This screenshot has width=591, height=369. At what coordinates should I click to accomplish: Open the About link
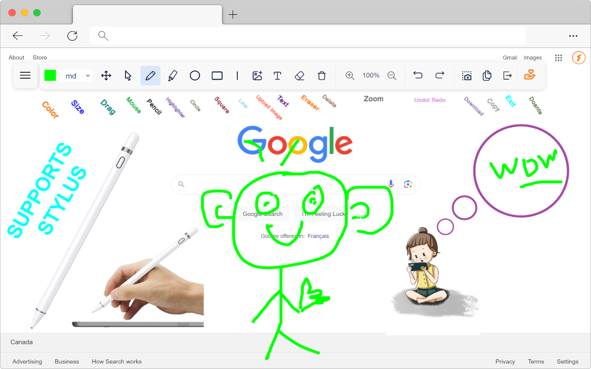[x=17, y=58]
